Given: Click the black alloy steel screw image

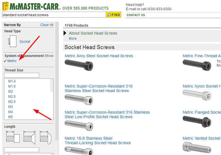Looking at the screenshot, I should (x=79, y=64).
